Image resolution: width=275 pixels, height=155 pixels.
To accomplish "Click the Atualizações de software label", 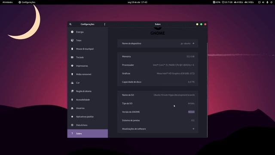I will click(x=134, y=129).
